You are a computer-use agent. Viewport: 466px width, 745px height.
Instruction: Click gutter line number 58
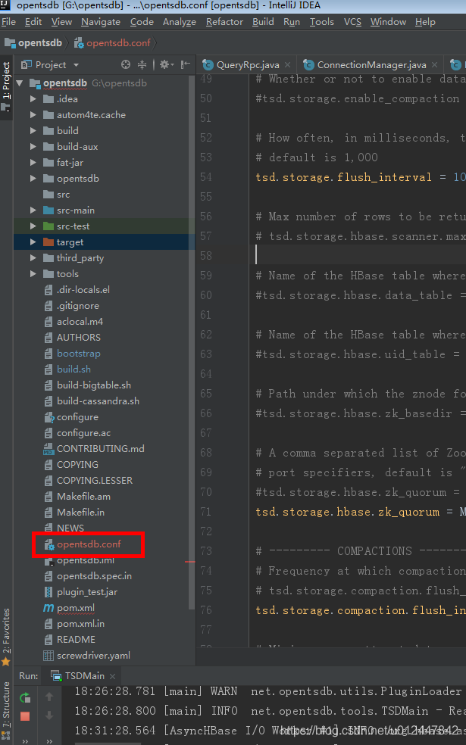tap(206, 256)
